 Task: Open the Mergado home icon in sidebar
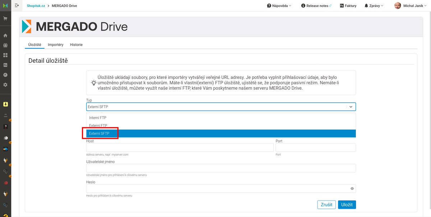(x=5, y=36)
